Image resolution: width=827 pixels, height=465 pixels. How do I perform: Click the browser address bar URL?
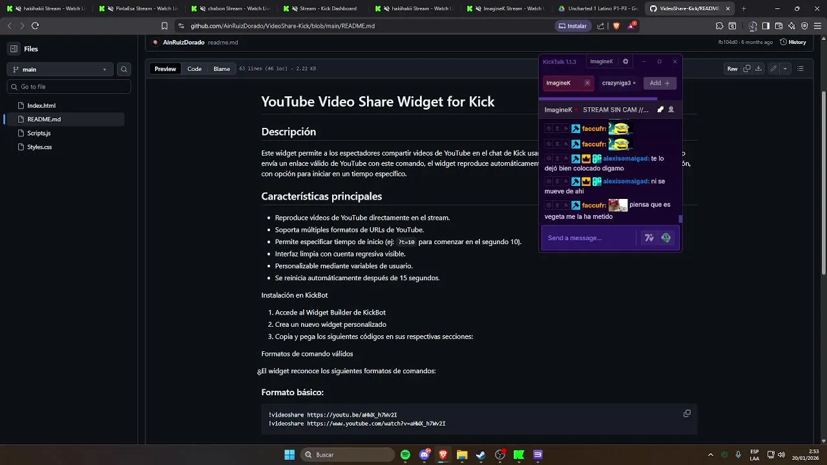tap(282, 26)
